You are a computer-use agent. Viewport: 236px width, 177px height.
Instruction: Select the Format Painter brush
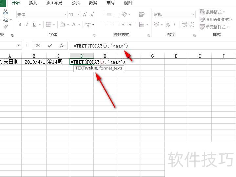click(6, 27)
